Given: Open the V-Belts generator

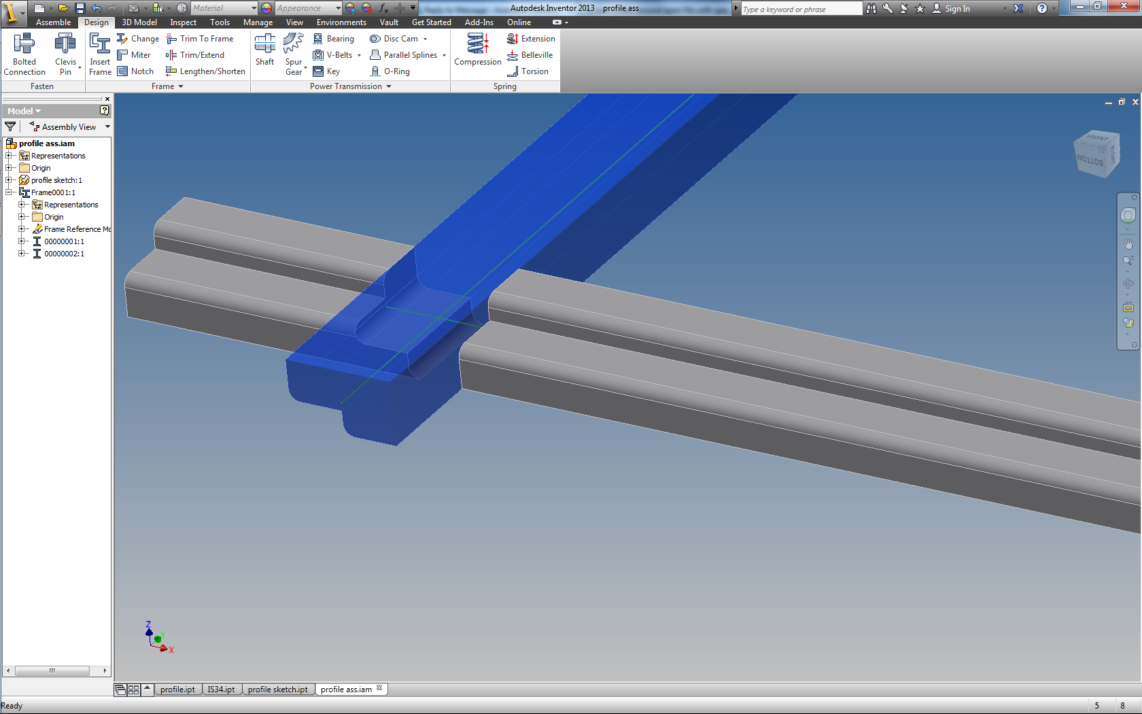Looking at the screenshot, I should (332, 55).
